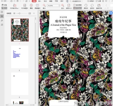This screenshot has height=106, width=113.
Task: Open the PDF转Office converter
Action: [x=15, y=7]
